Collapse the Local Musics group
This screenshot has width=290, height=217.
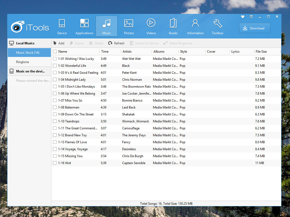(x=25, y=43)
